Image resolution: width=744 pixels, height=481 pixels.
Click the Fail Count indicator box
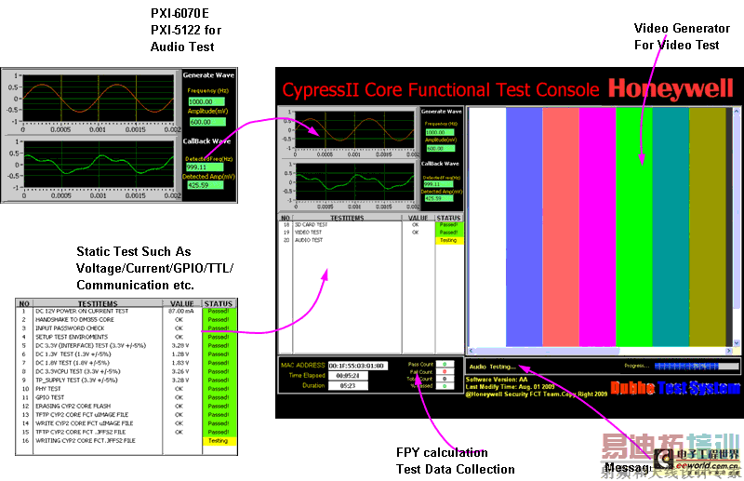pyautogui.click(x=445, y=371)
